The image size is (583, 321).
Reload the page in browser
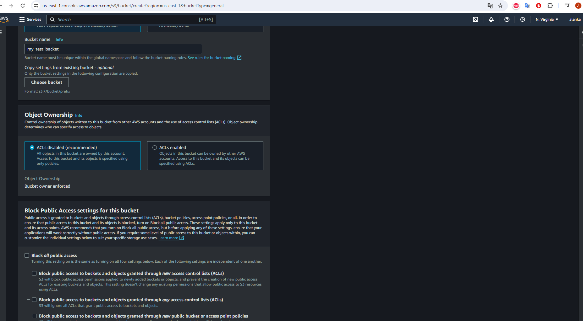pos(23,6)
